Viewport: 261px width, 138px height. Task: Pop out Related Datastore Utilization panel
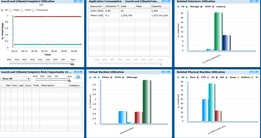point(251,1)
